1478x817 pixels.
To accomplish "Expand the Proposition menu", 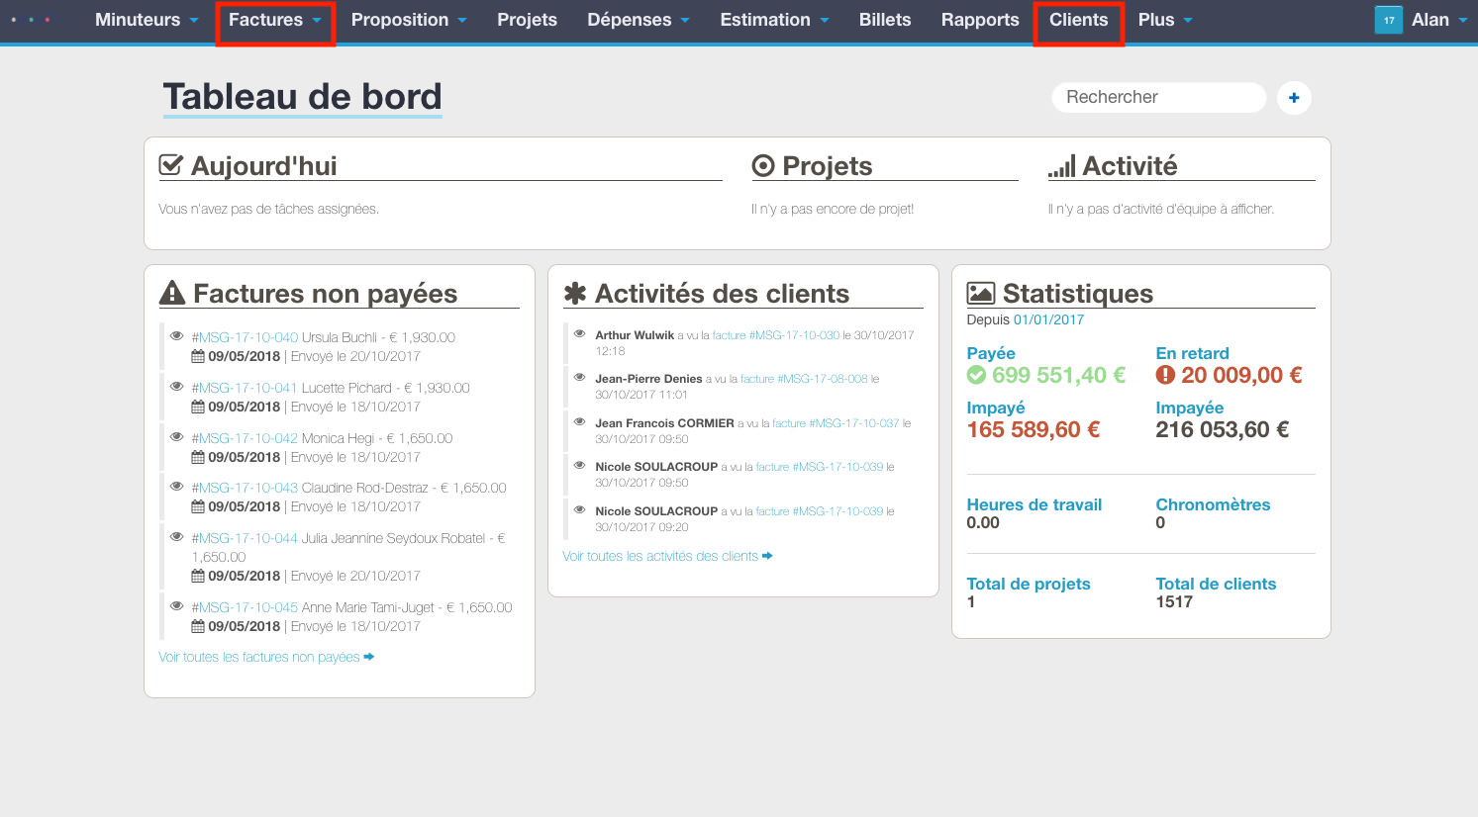I will pyautogui.click(x=409, y=20).
